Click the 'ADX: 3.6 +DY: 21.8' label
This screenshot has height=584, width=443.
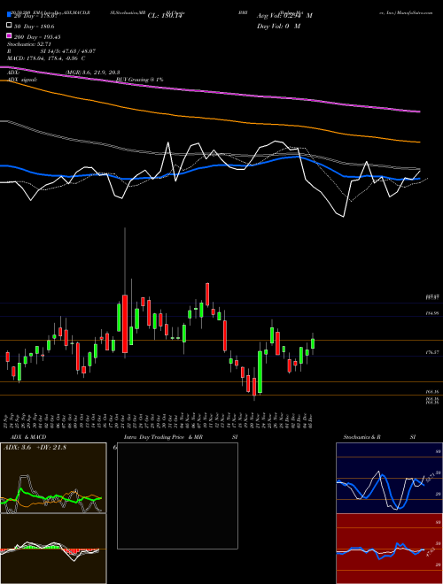pyautogui.click(x=35, y=448)
